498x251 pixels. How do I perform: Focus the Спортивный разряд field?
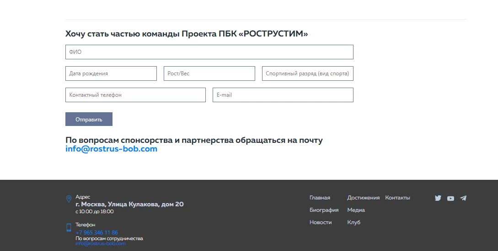pyautogui.click(x=307, y=73)
